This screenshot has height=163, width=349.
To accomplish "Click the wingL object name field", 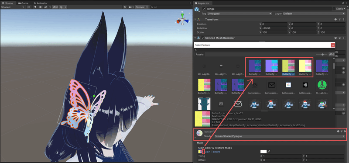I will pos(269,9).
